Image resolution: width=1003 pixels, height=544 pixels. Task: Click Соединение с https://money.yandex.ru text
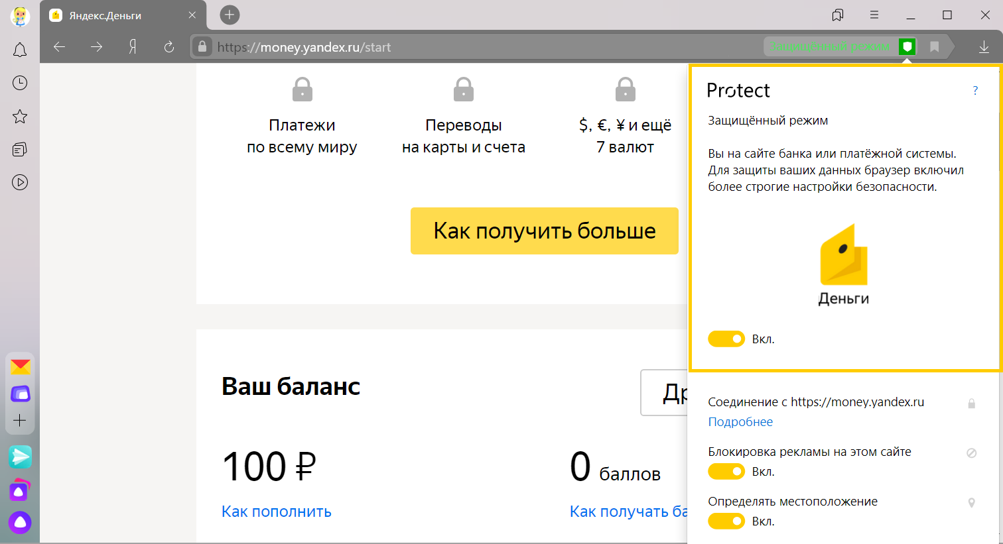[x=816, y=402]
